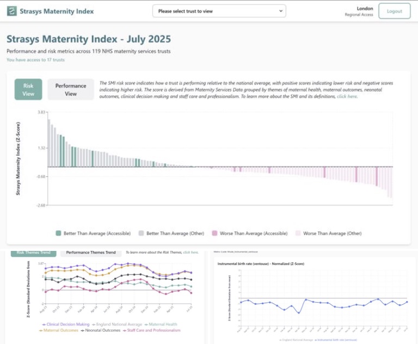Select the Performance Themes Trend tab
This screenshot has width=418, height=344.
[91, 253]
